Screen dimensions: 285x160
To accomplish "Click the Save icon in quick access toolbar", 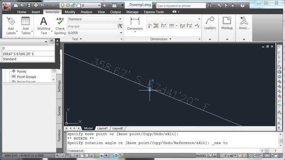I will point(29,5).
